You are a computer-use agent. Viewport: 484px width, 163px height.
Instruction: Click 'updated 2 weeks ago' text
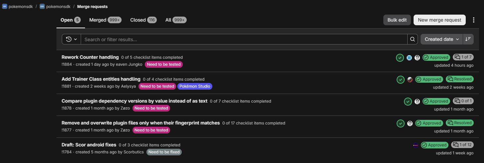point(453,87)
